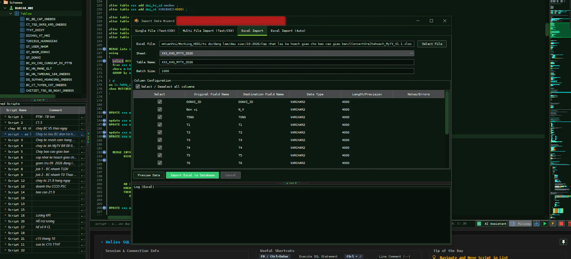Click the Cancel button in wizard
This screenshot has height=259, width=571.
coord(231,175)
